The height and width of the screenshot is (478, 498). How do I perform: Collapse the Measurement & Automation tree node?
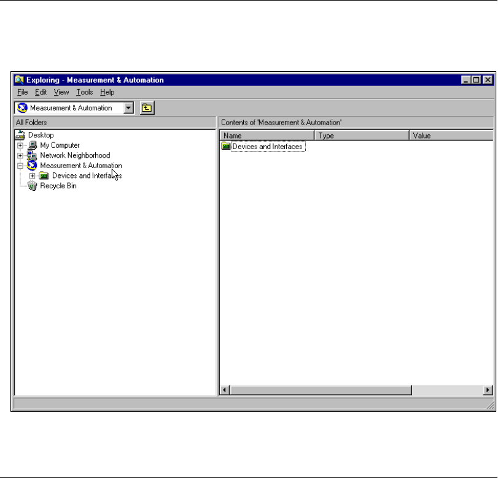pos(20,166)
